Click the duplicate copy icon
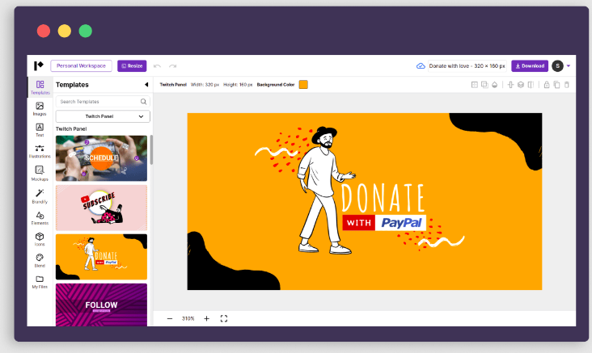This screenshot has width=592, height=353. pos(556,85)
